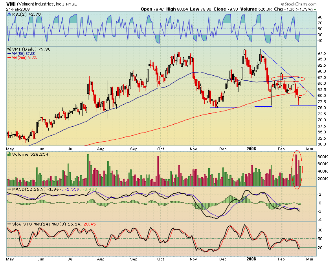Click the volume axis label 200K

pyautogui.click(x=323, y=178)
